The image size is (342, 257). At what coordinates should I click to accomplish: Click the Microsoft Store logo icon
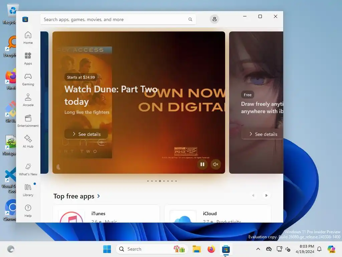(25, 19)
